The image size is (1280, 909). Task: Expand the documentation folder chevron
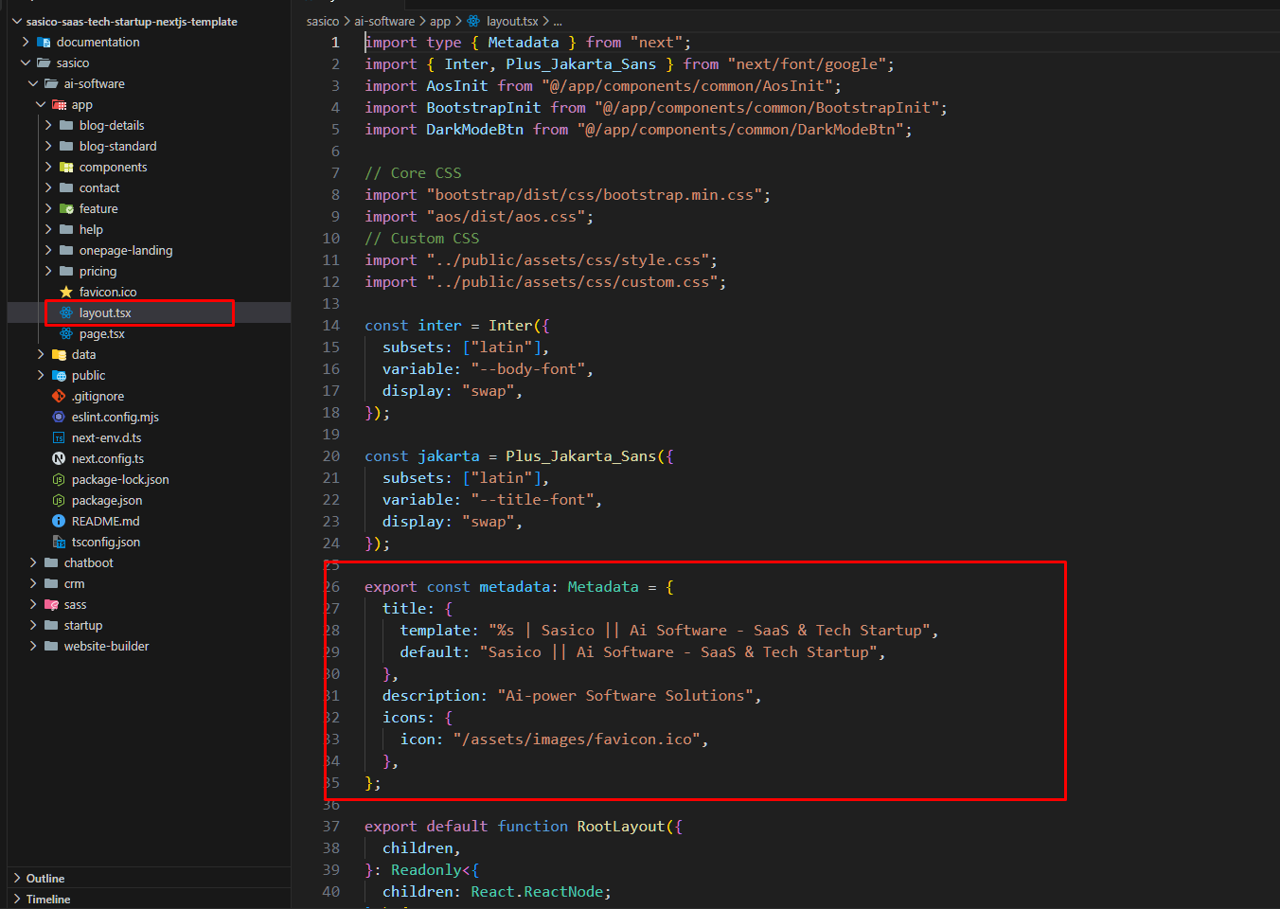[26, 42]
